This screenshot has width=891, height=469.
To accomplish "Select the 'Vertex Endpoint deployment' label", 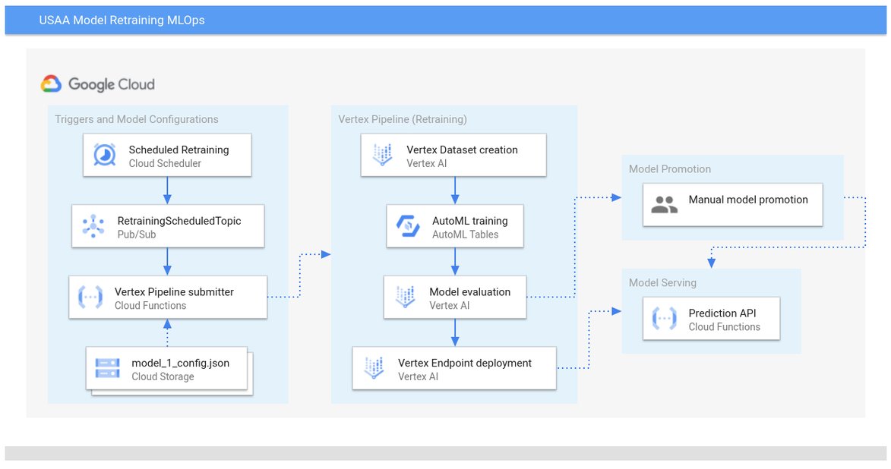I will coord(465,364).
